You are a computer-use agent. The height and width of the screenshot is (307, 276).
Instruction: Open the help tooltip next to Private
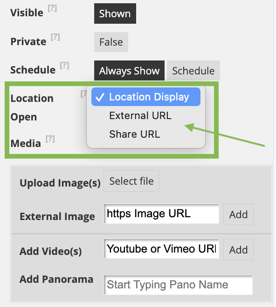pos(55,37)
